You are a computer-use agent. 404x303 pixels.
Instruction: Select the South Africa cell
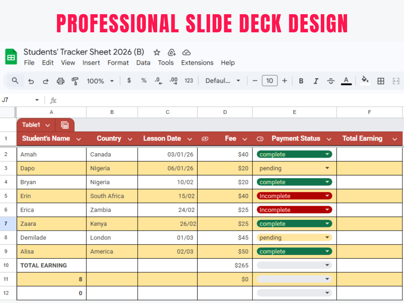click(x=112, y=196)
